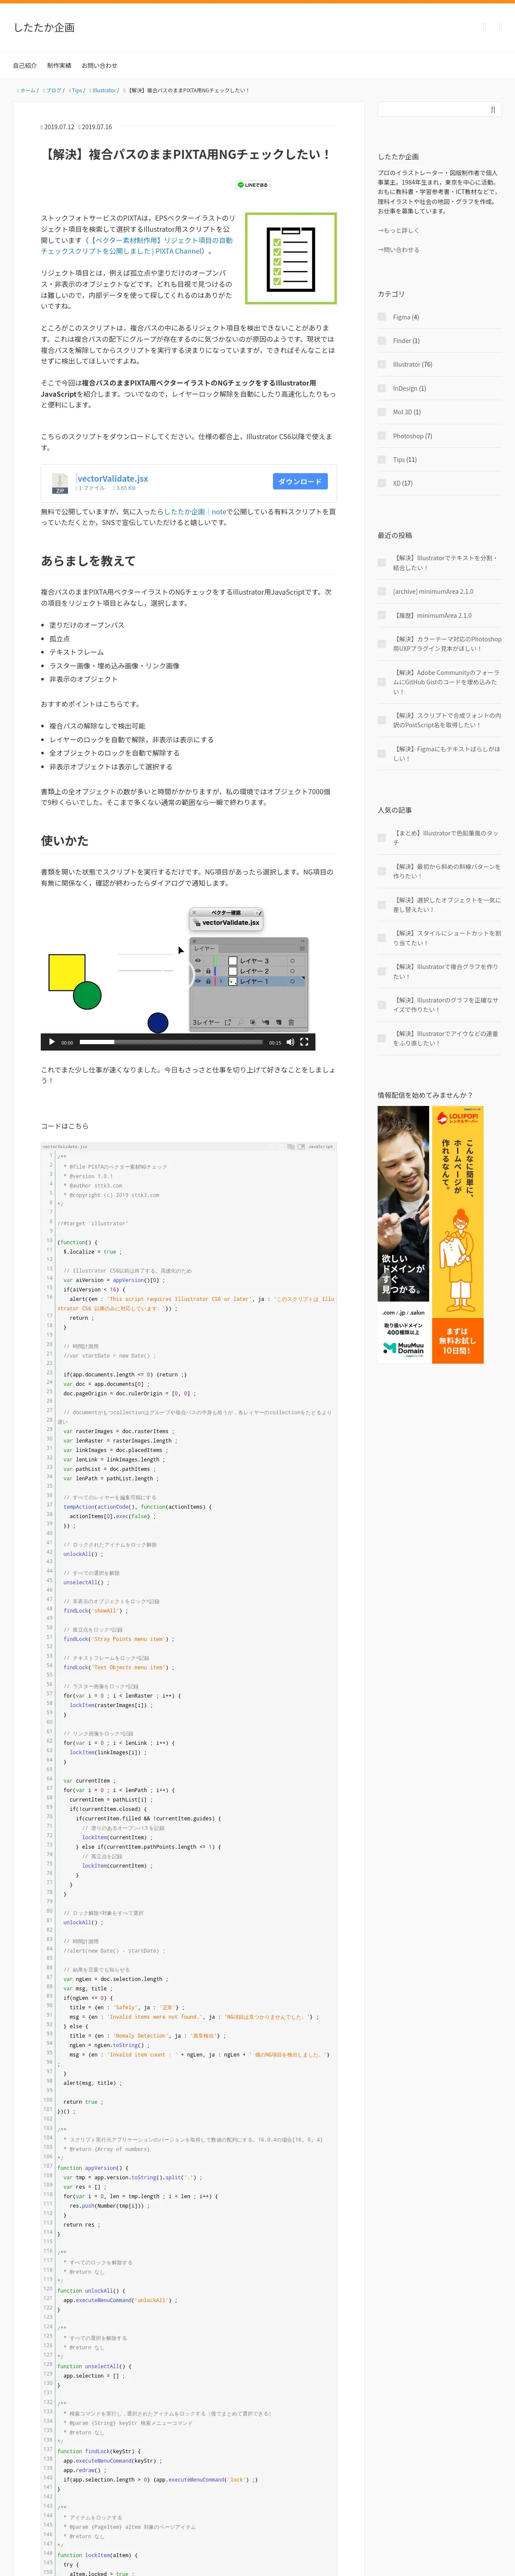Go to site title したたか企画
Viewport: 515px width, 2576px height.
pyautogui.click(x=44, y=27)
